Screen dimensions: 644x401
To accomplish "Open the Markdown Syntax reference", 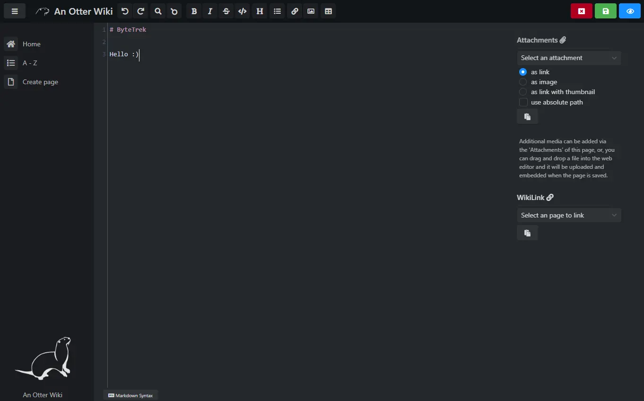I will [131, 395].
